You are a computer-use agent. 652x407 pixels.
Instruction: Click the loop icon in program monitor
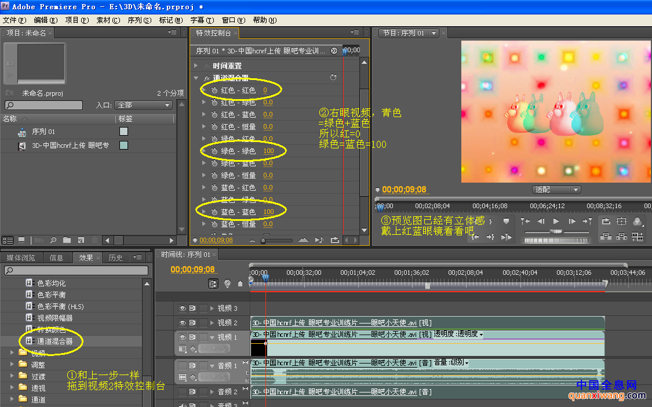(606, 221)
